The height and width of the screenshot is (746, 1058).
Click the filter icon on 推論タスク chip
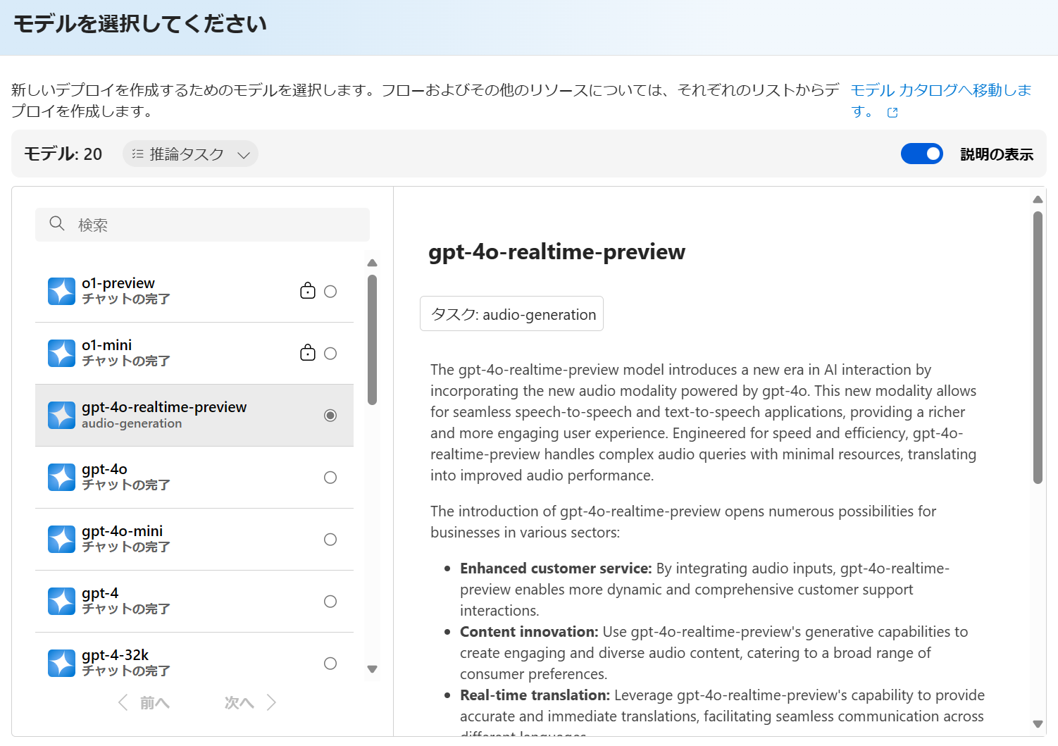[x=137, y=154]
